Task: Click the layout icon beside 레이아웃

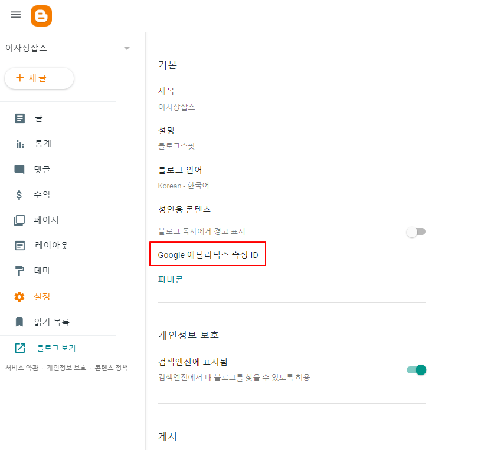Action: 20,246
